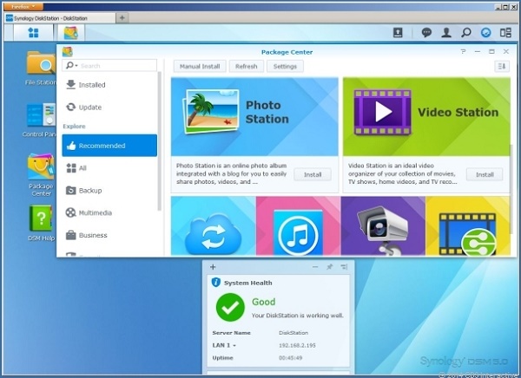Open Package Center desktop shortcut
Viewport: 521px width, 378px height.
[x=41, y=175]
